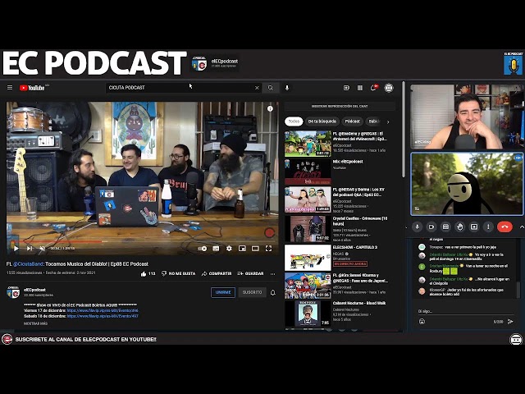Show the video info card icon
Viewport: 525px width, 394px height.
(x=270, y=109)
